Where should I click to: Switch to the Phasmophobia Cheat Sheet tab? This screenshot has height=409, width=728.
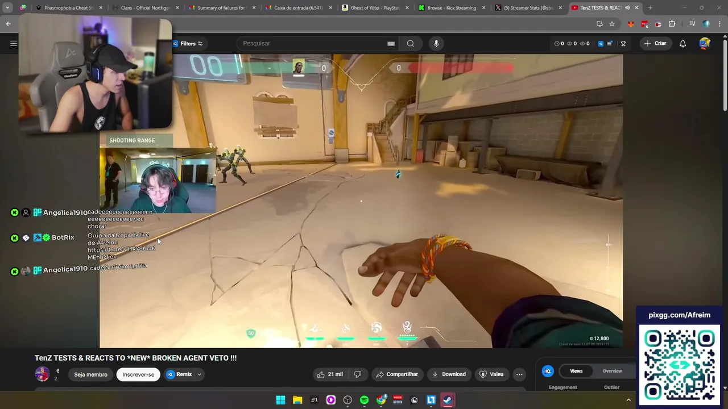[69, 8]
